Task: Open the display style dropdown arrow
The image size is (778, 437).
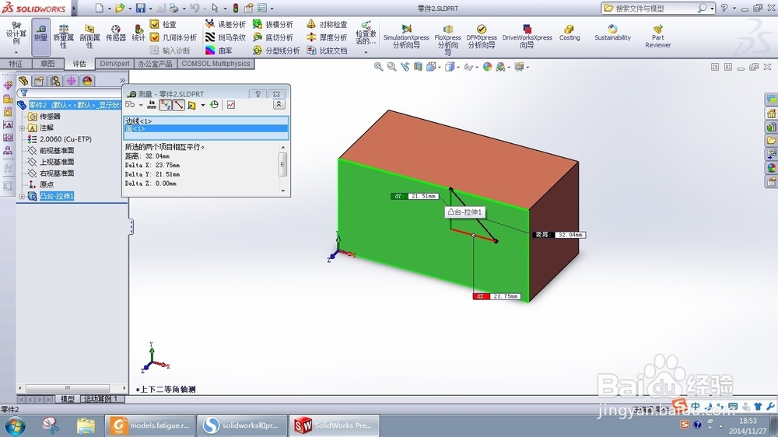Action: point(458,67)
